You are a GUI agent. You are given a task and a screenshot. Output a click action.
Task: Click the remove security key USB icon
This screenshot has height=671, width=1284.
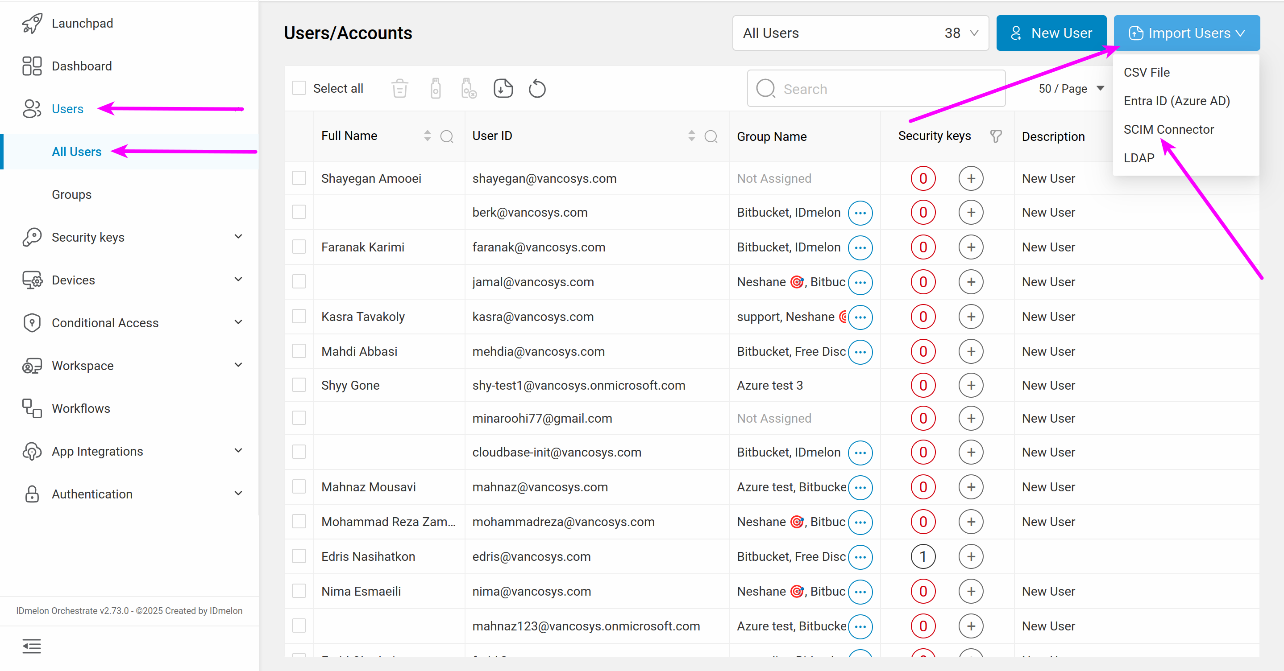pyautogui.click(x=469, y=89)
